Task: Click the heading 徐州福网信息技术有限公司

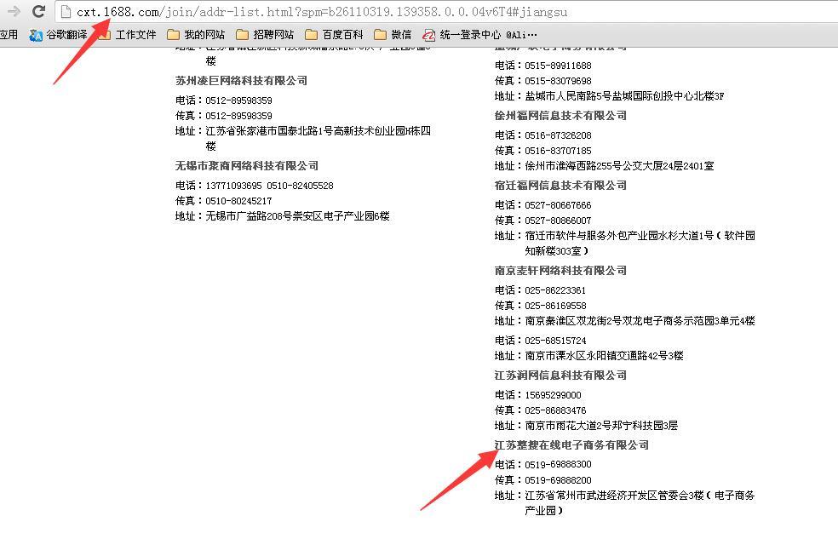Action: [x=560, y=116]
